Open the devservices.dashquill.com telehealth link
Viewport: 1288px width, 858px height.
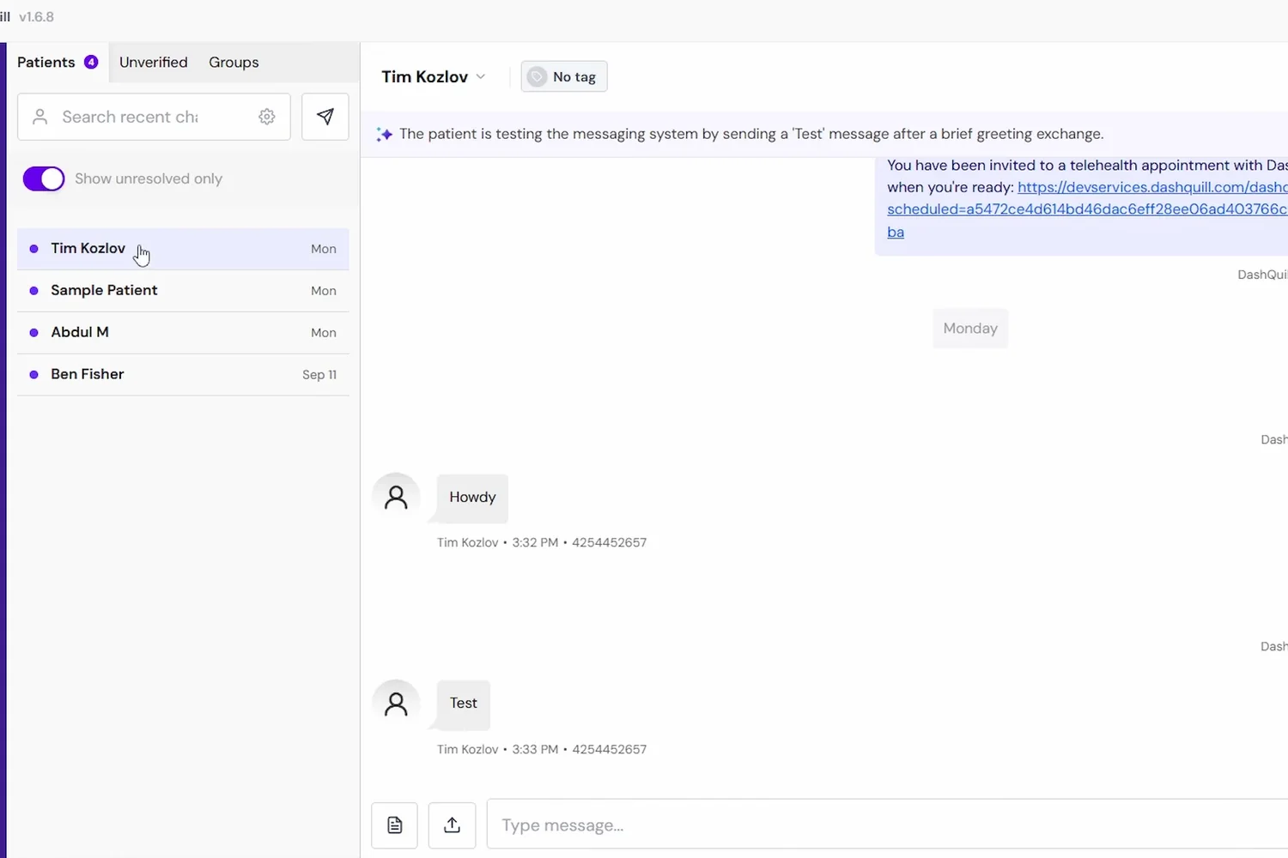[x=1087, y=209]
